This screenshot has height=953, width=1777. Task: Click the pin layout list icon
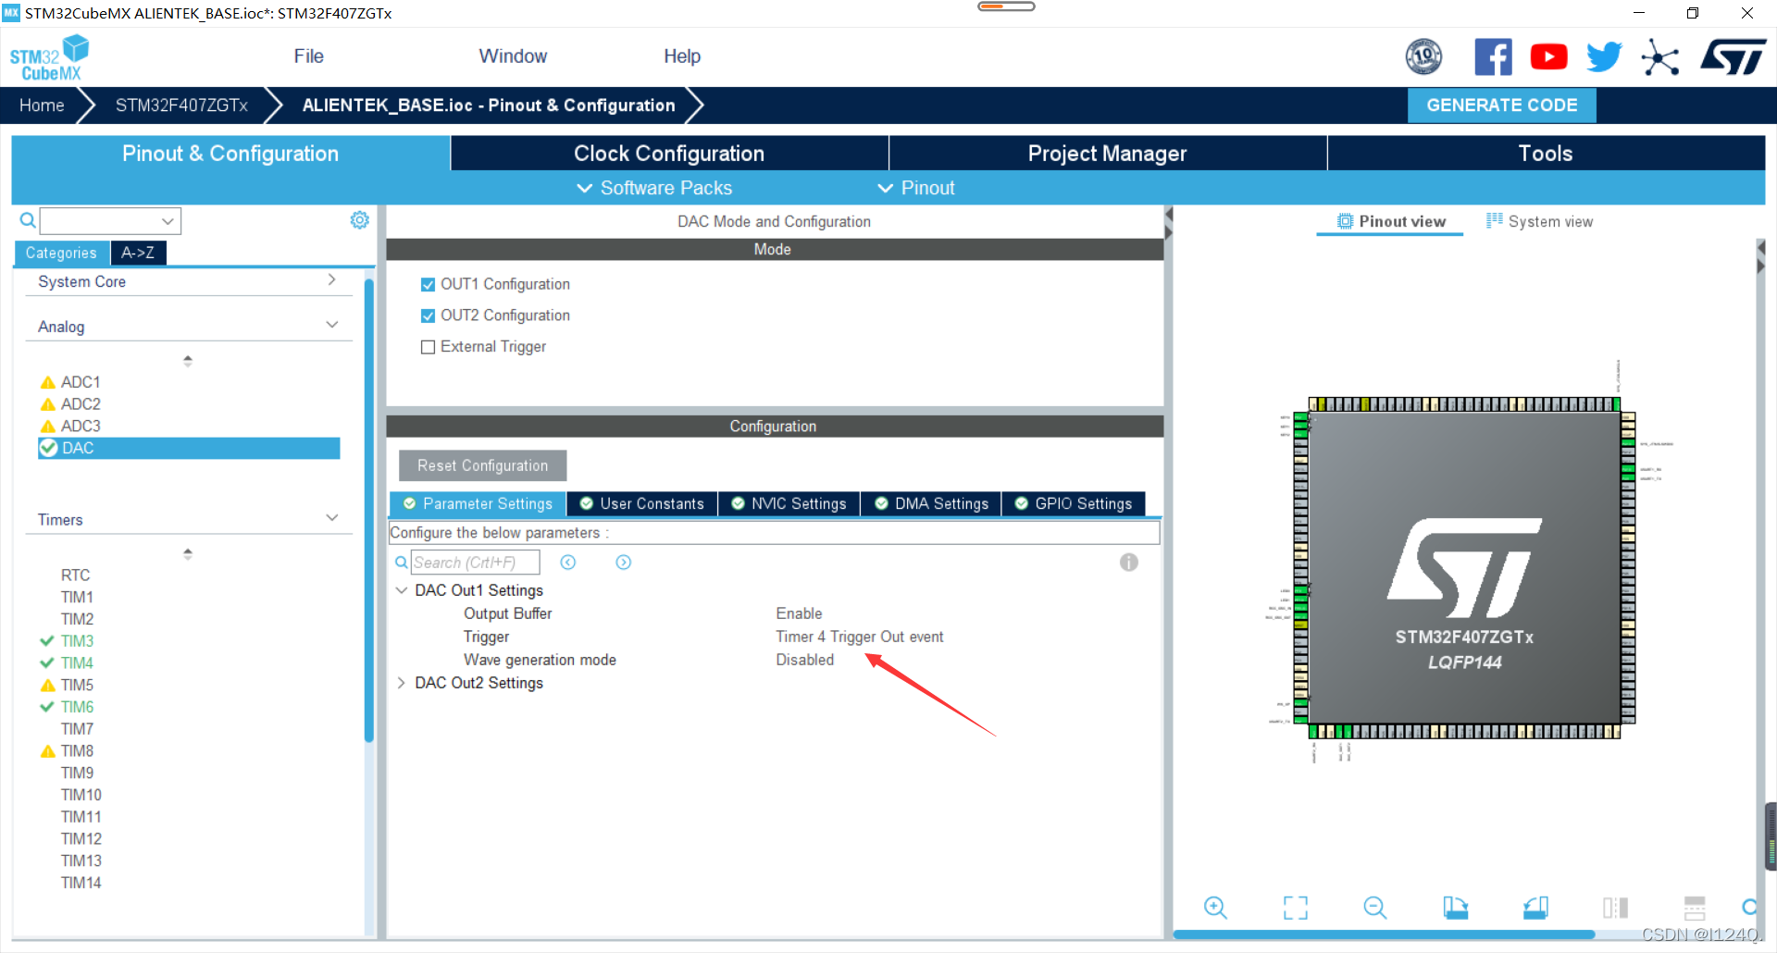click(1695, 908)
